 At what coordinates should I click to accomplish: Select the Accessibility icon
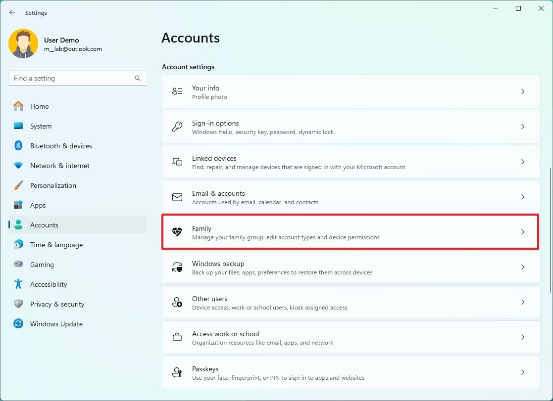[x=18, y=284]
